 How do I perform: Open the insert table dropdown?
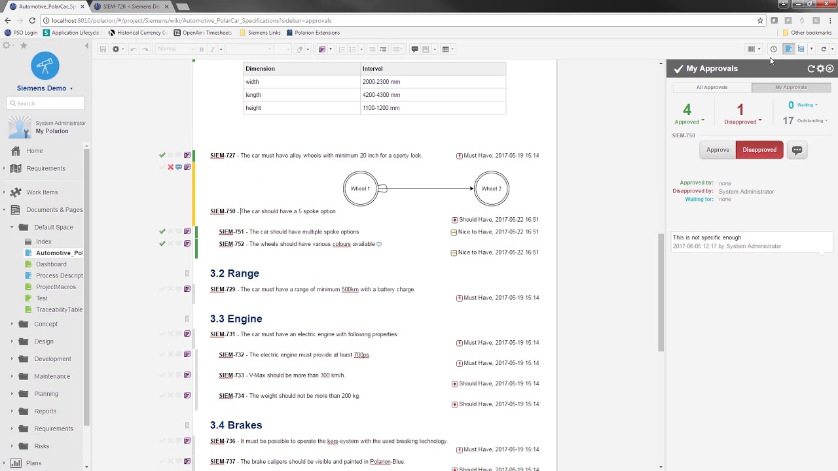[x=448, y=49]
